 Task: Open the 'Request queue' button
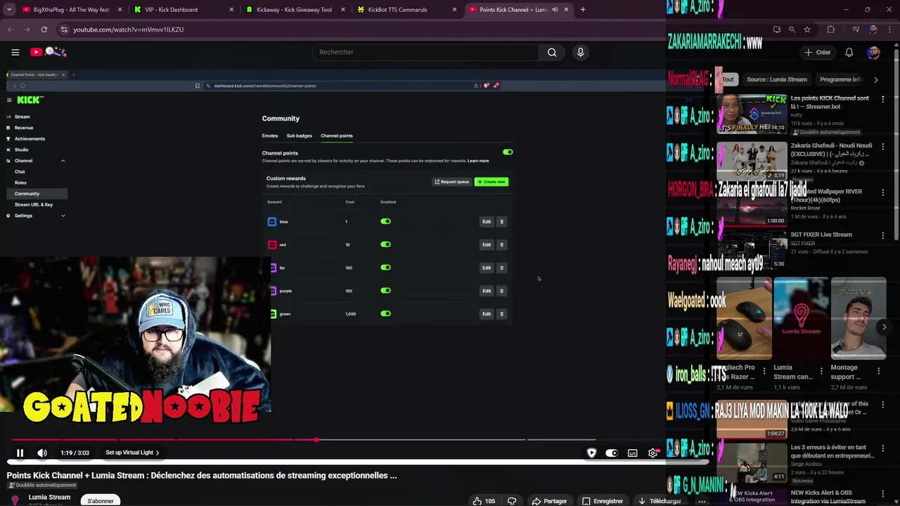(x=451, y=182)
